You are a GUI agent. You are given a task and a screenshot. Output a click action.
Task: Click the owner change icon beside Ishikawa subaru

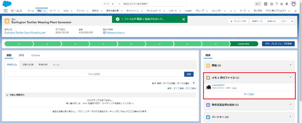(124, 33)
